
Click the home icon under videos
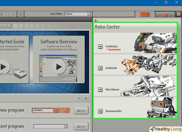click(x=86, y=98)
